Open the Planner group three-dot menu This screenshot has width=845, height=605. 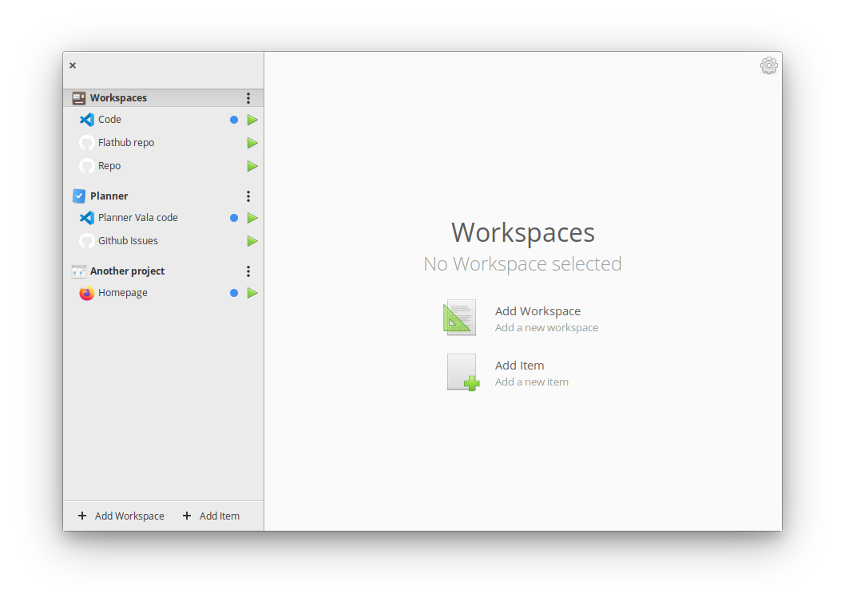click(248, 196)
